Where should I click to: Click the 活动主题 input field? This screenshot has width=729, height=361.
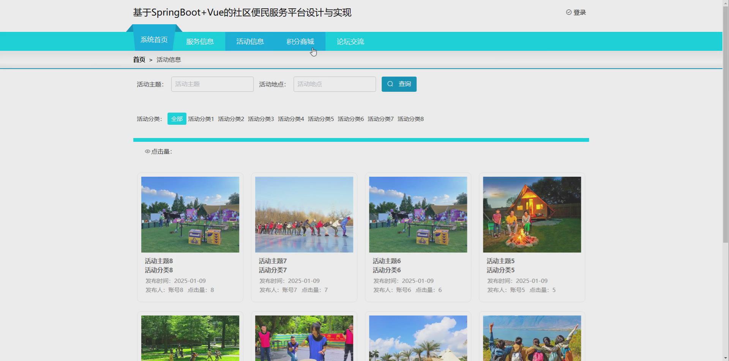point(212,84)
